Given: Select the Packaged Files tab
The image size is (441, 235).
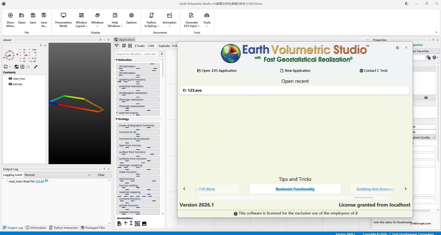Looking at the screenshot, I should tap(94, 228).
